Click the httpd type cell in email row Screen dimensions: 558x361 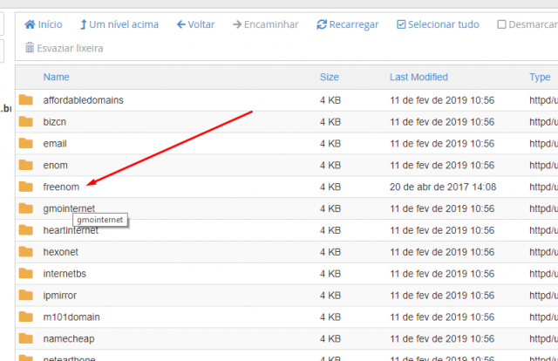[543, 144]
